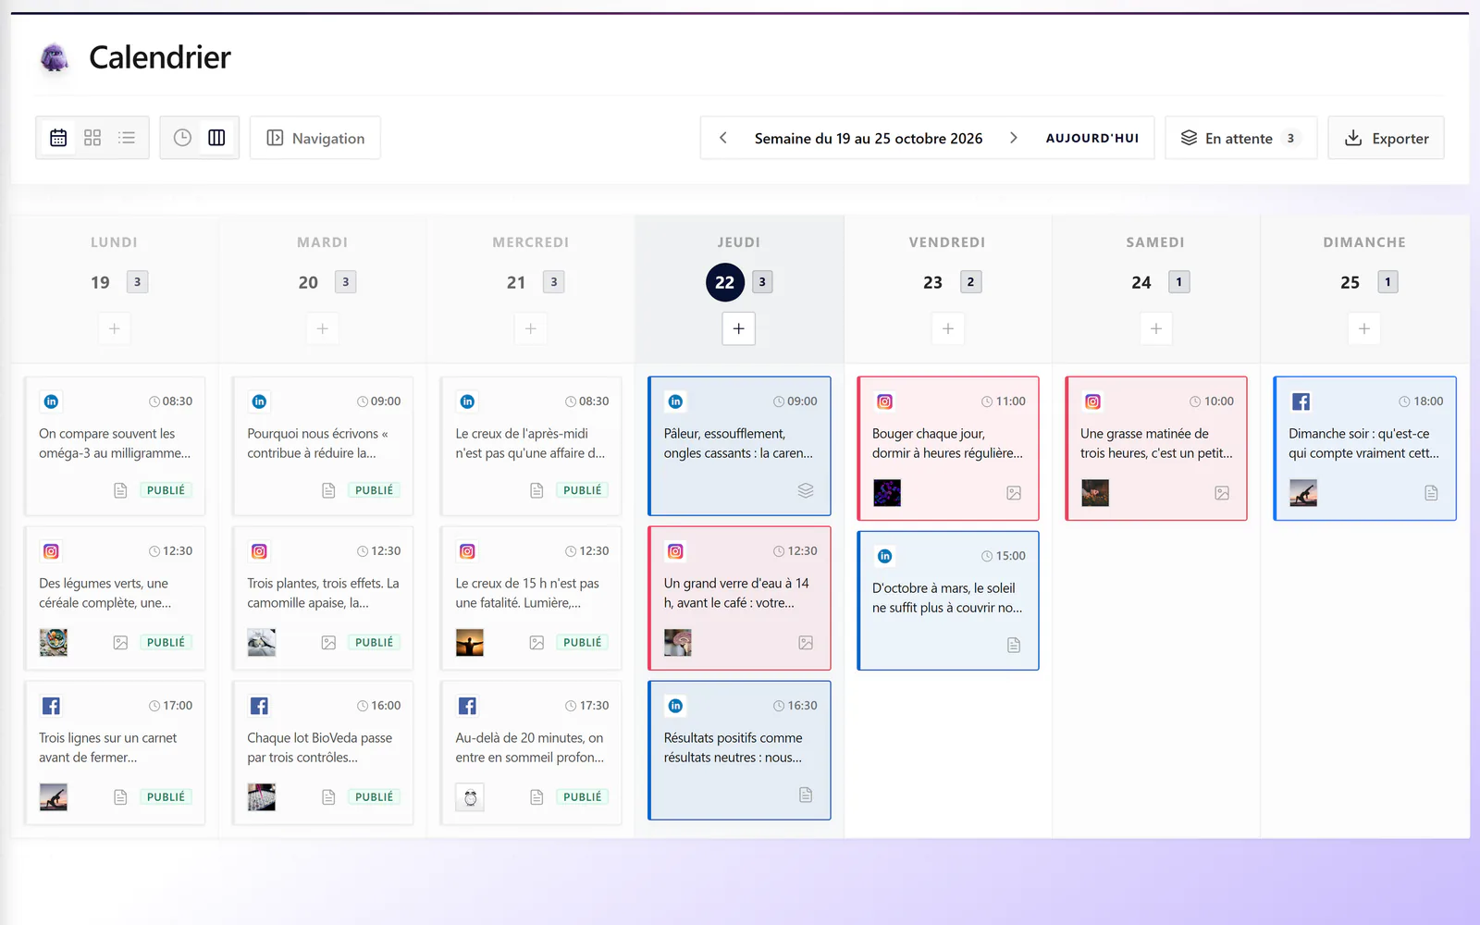Click thumbnail in 'Trois lignes sur un carnet' post
1480x925 pixels.
pyautogui.click(x=54, y=796)
